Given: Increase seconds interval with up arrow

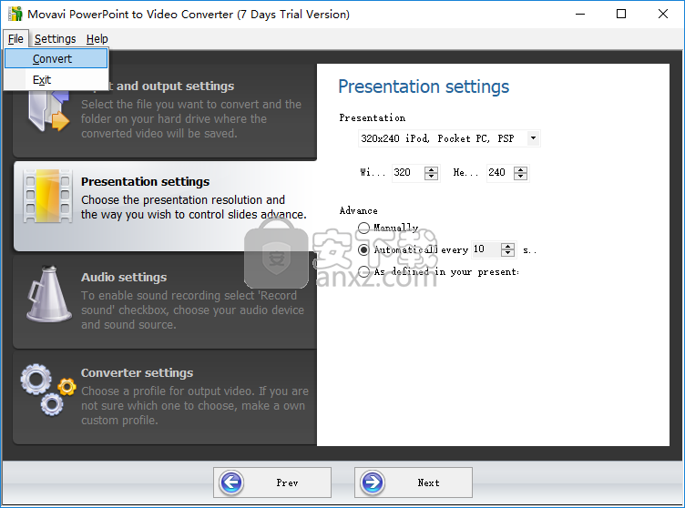Looking at the screenshot, I should point(507,247).
